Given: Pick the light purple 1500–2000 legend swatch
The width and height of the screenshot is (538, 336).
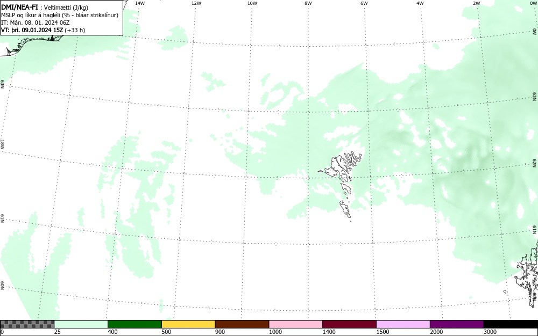Looking at the screenshot, I should [x=403, y=324].
